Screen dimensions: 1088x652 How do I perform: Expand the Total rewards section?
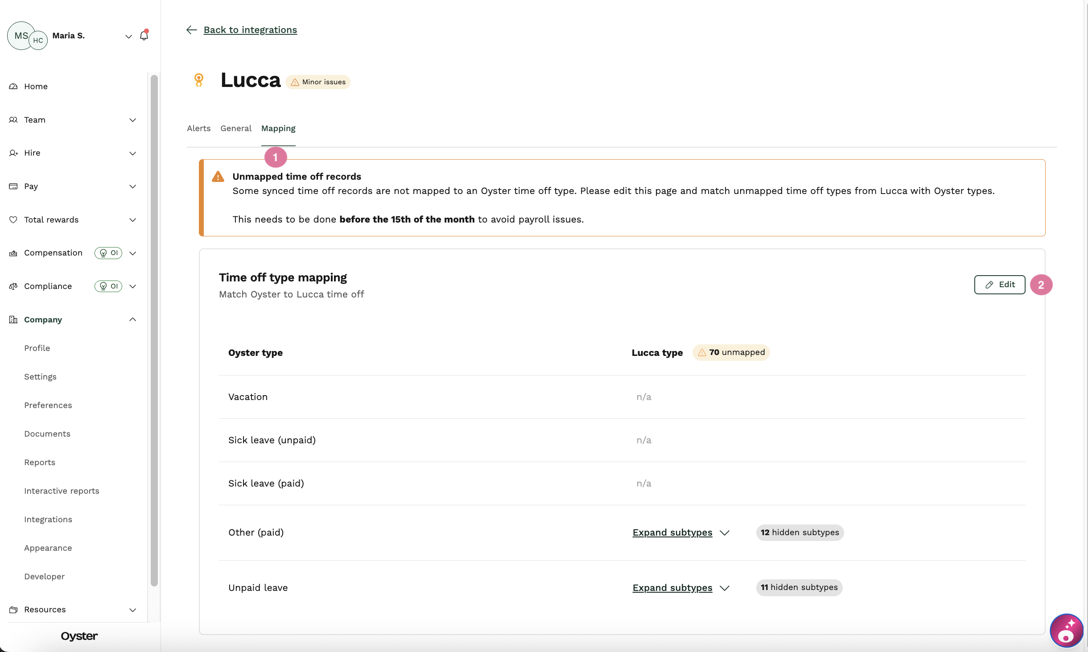(132, 220)
